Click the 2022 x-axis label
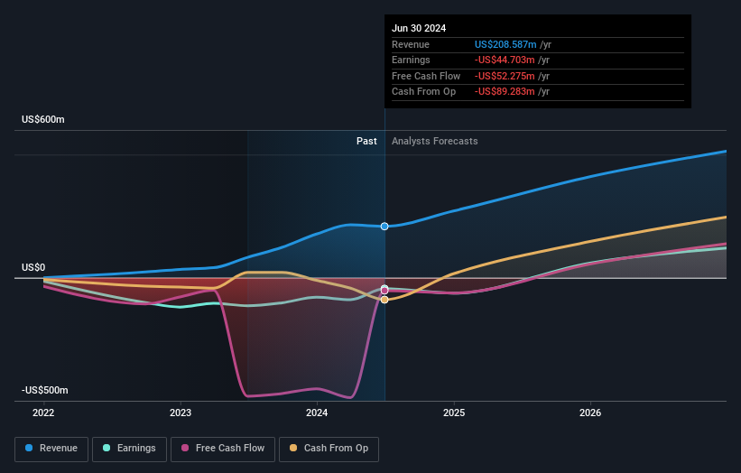Image resolution: width=741 pixels, height=473 pixels. [43, 413]
